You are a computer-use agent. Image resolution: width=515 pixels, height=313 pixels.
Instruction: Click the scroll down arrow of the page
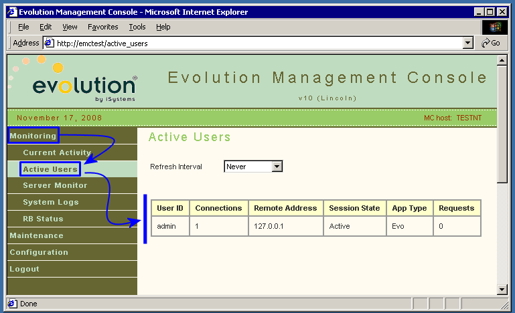click(x=502, y=290)
